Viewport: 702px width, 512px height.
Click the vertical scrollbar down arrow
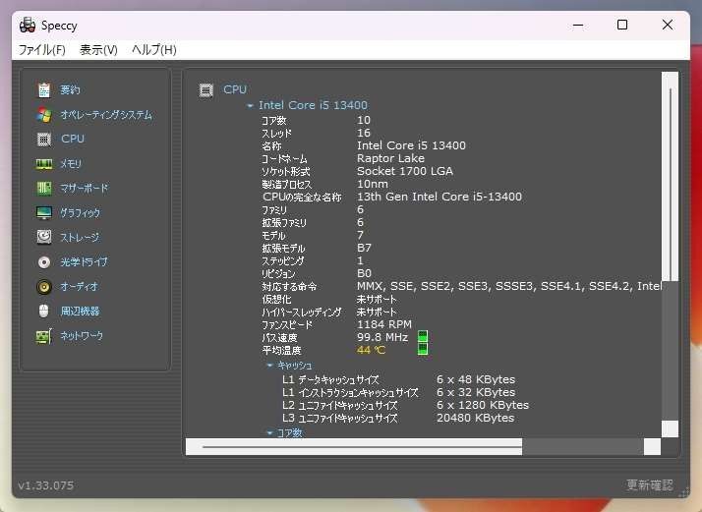(x=670, y=428)
